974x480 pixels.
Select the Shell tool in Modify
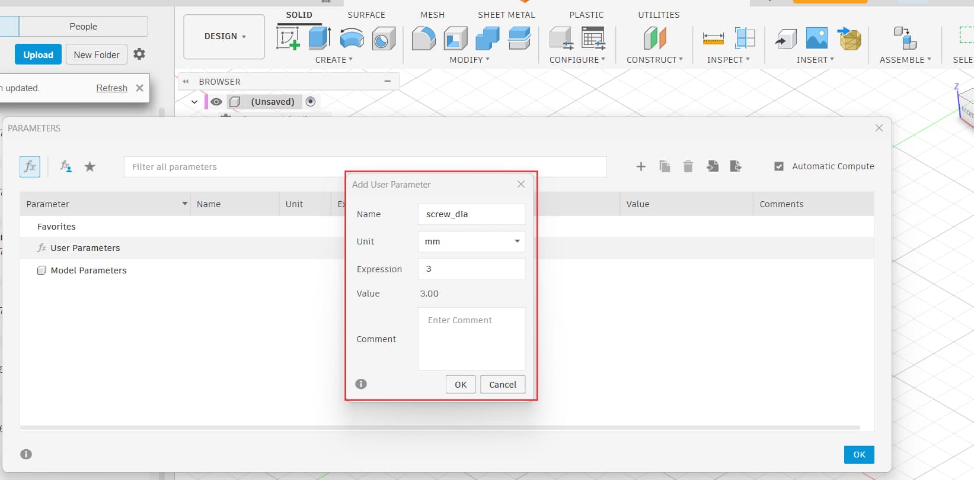(456, 39)
